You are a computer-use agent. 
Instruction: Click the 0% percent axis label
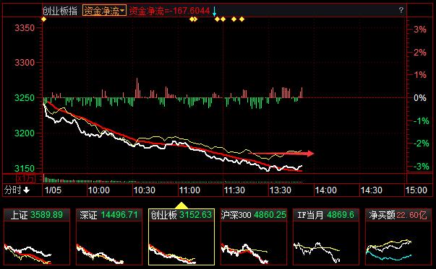pyautogui.click(x=420, y=97)
